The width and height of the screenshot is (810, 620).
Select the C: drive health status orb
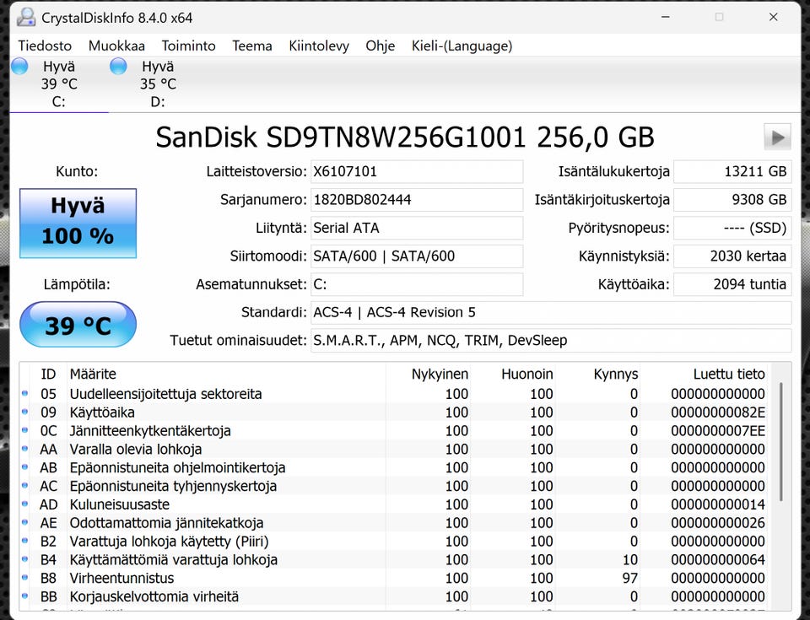click(19, 67)
